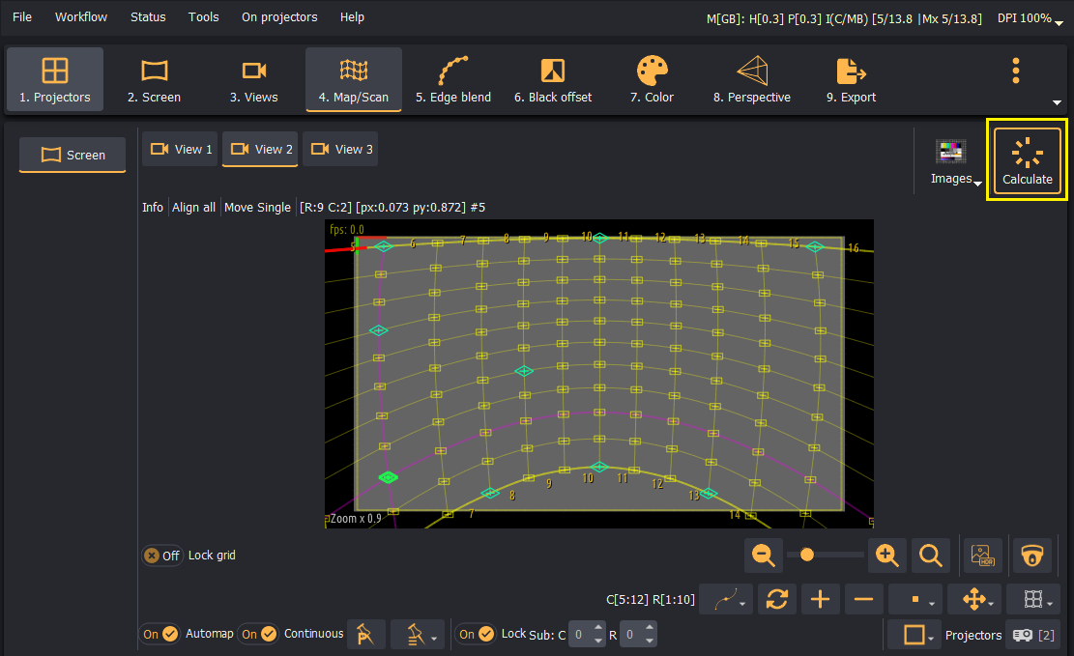Click the reset zoom magnifier icon
The image size is (1074, 656).
tap(931, 556)
